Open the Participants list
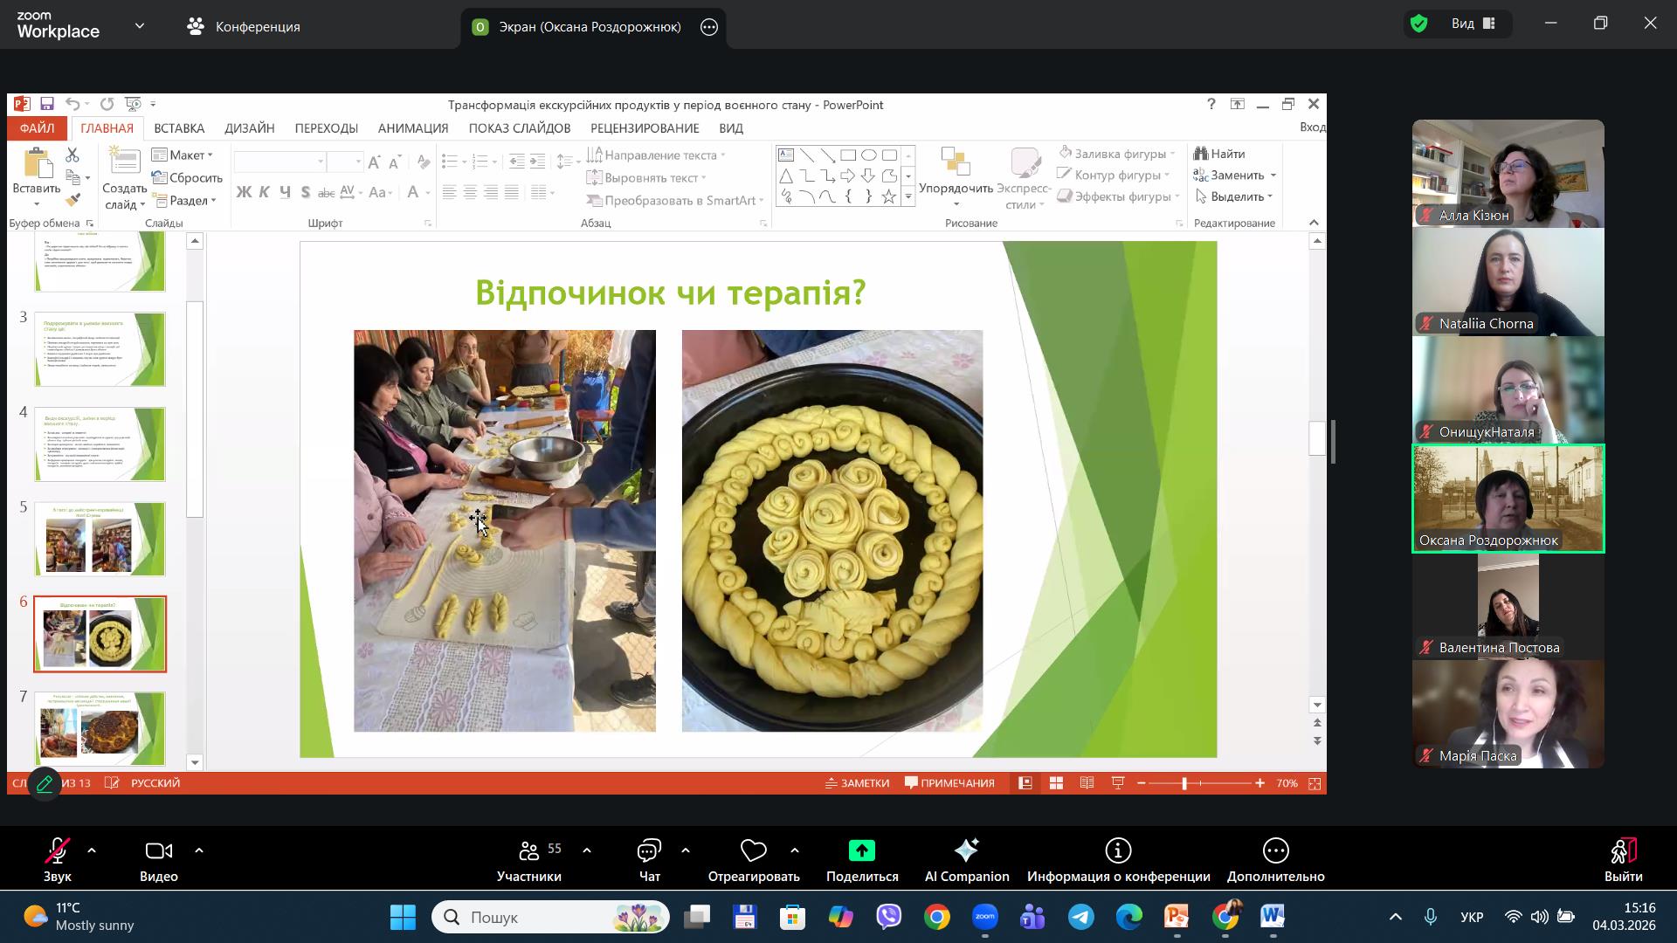The width and height of the screenshot is (1677, 943). tap(529, 851)
